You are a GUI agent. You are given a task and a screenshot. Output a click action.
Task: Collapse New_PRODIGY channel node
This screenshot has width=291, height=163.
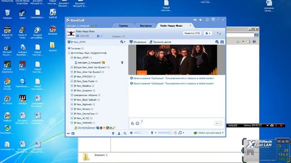(72, 77)
